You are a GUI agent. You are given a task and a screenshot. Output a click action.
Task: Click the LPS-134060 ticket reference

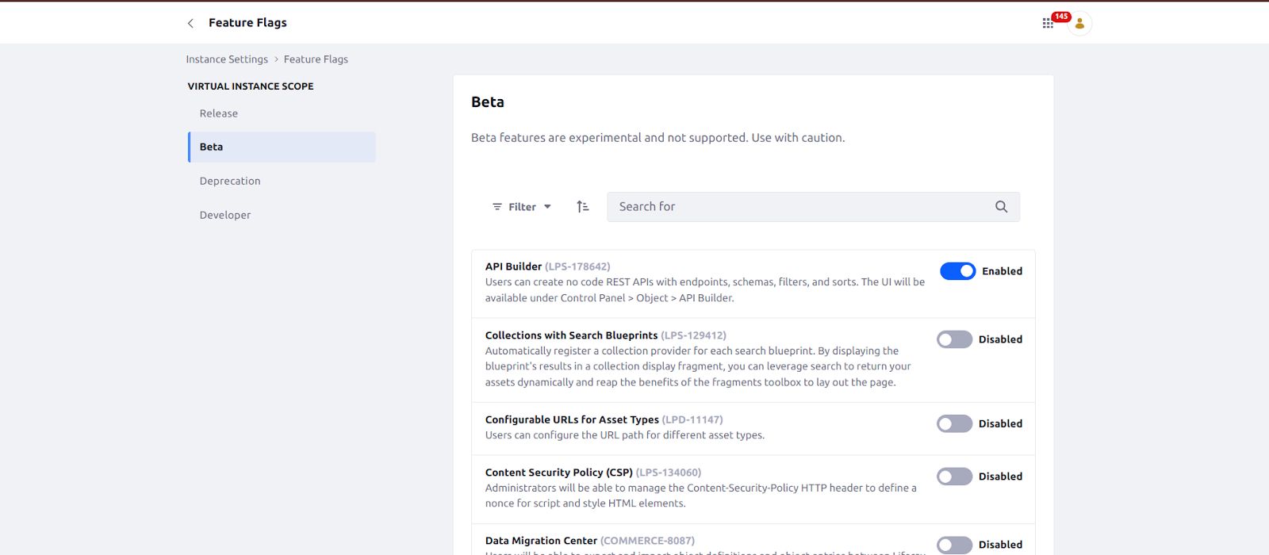[669, 473]
